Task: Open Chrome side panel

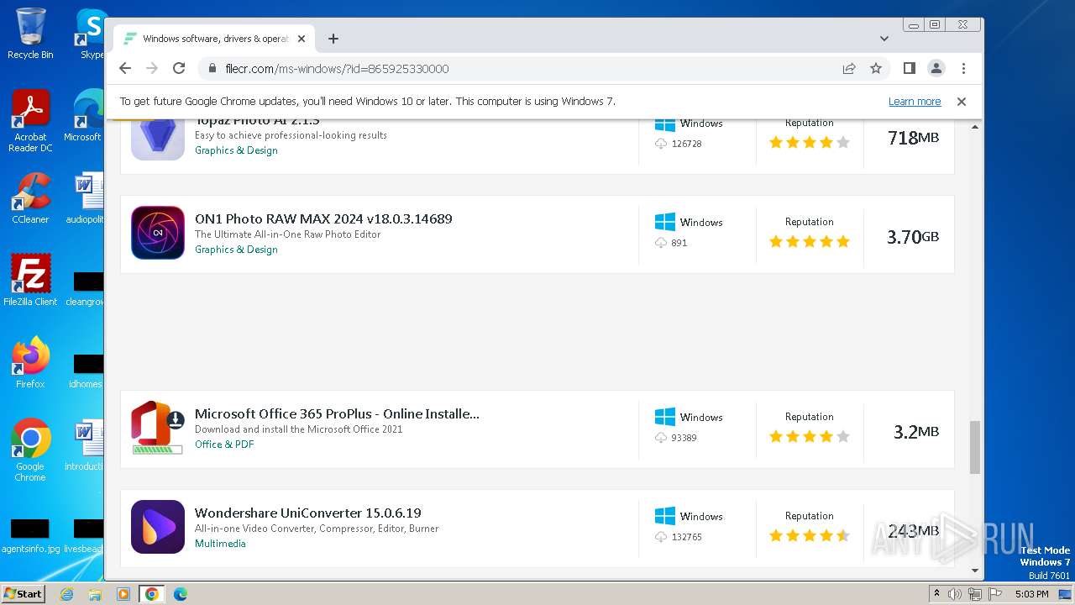Action: pos(909,68)
